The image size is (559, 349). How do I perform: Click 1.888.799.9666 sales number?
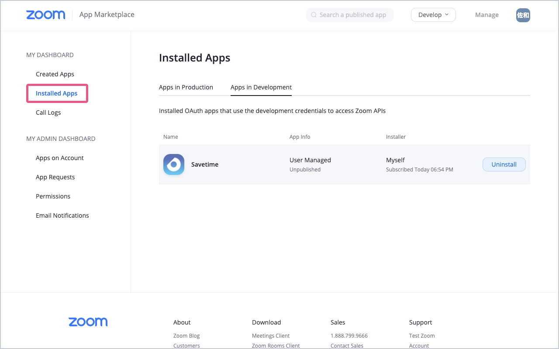click(x=349, y=336)
